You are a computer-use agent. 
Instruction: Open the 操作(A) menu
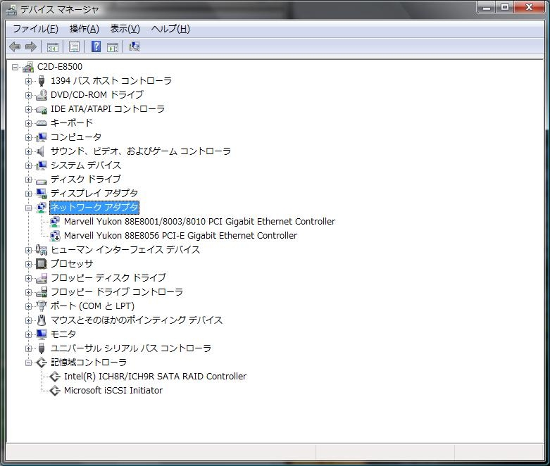(85, 29)
